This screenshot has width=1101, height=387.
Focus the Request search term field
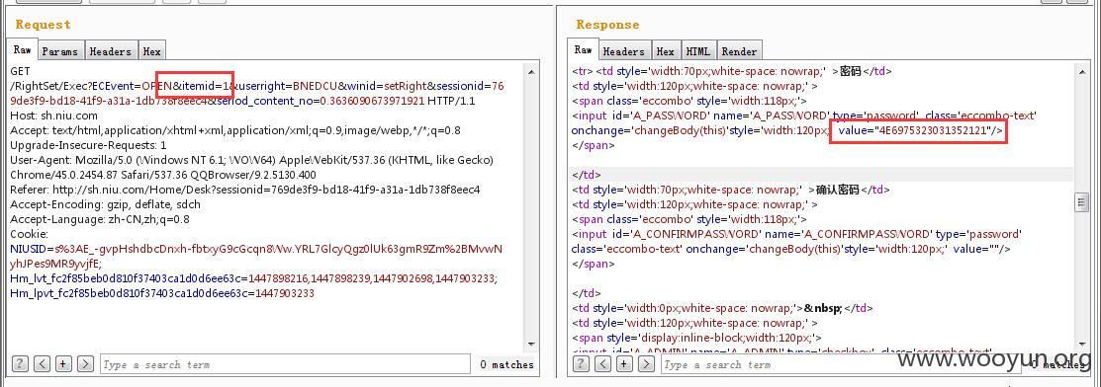[285, 364]
